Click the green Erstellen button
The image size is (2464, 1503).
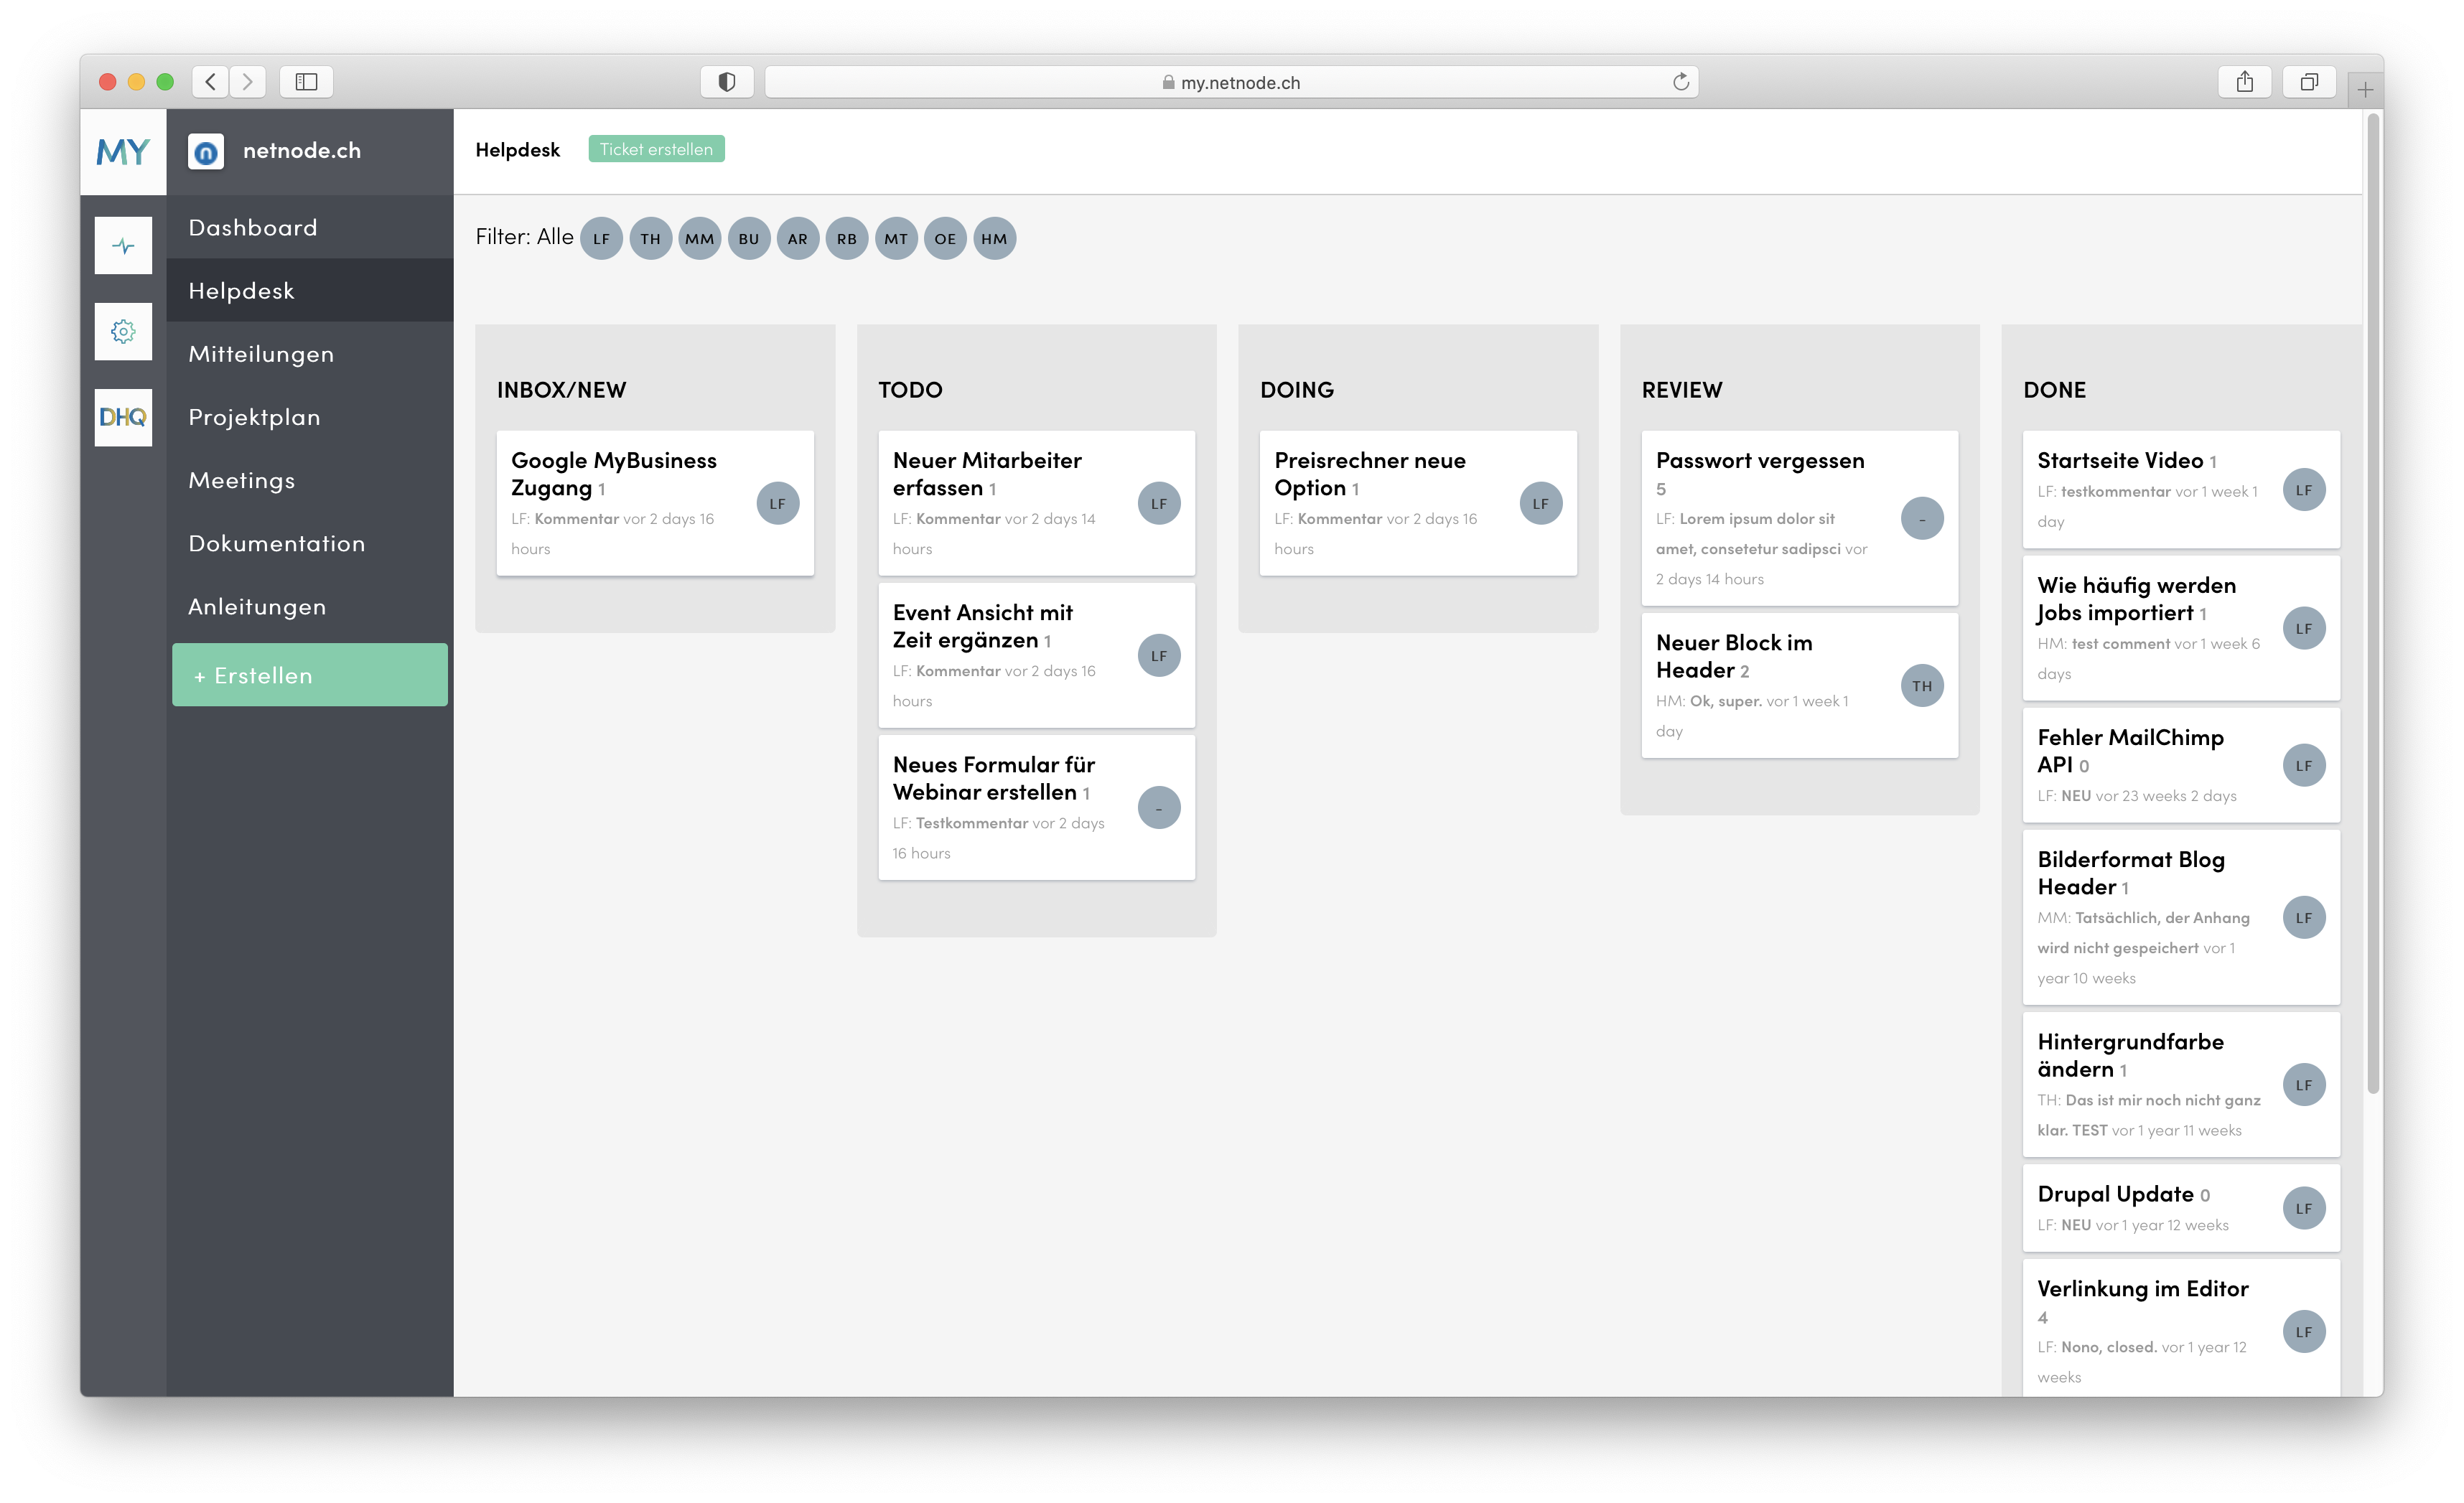pos(310,675)
